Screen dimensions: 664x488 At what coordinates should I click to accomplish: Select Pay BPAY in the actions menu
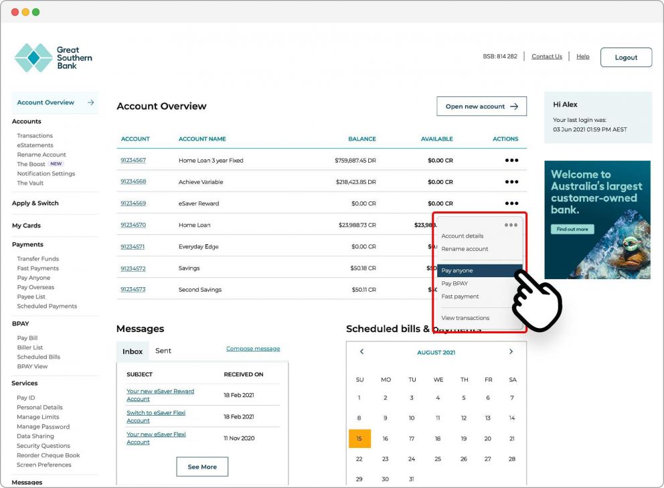pyautogui.click(x=454, y=283)
